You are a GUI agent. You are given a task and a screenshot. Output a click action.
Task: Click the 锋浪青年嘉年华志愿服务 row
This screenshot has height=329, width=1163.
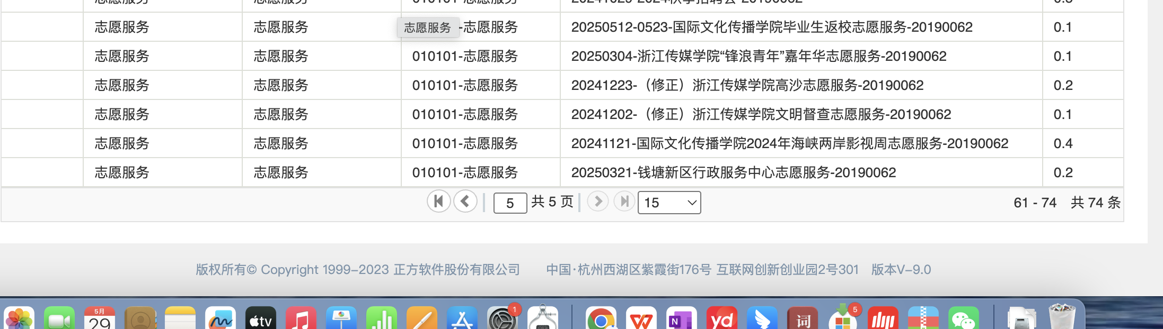point(759,56)
